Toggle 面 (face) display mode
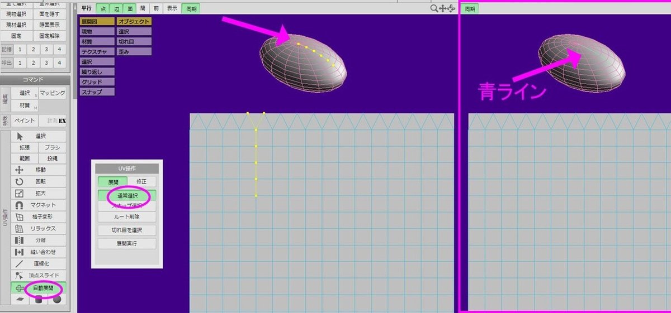The image size is (671, 313). tap(130, 8)
